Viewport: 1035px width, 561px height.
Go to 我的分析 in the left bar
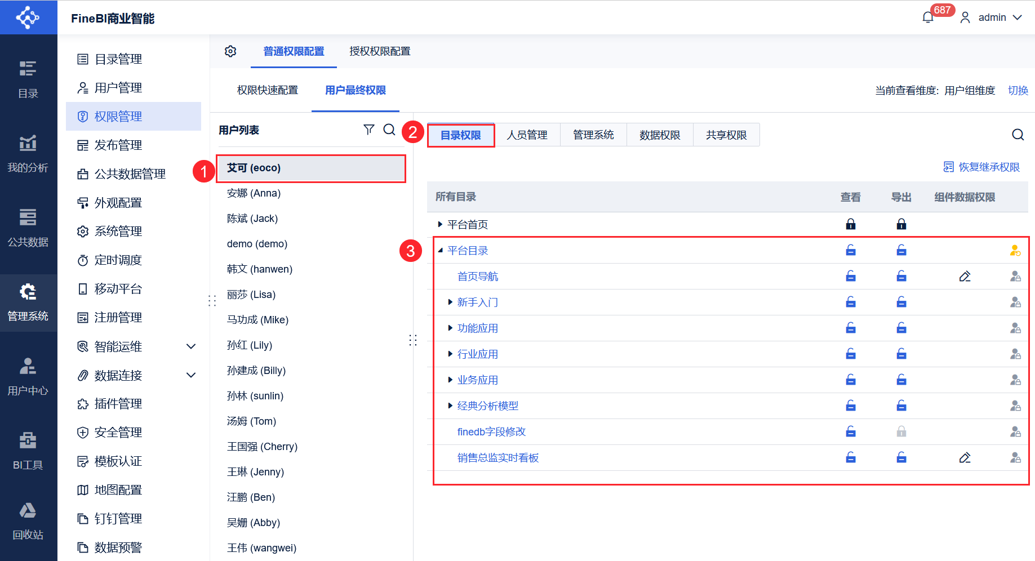click(x=28, y=154)
